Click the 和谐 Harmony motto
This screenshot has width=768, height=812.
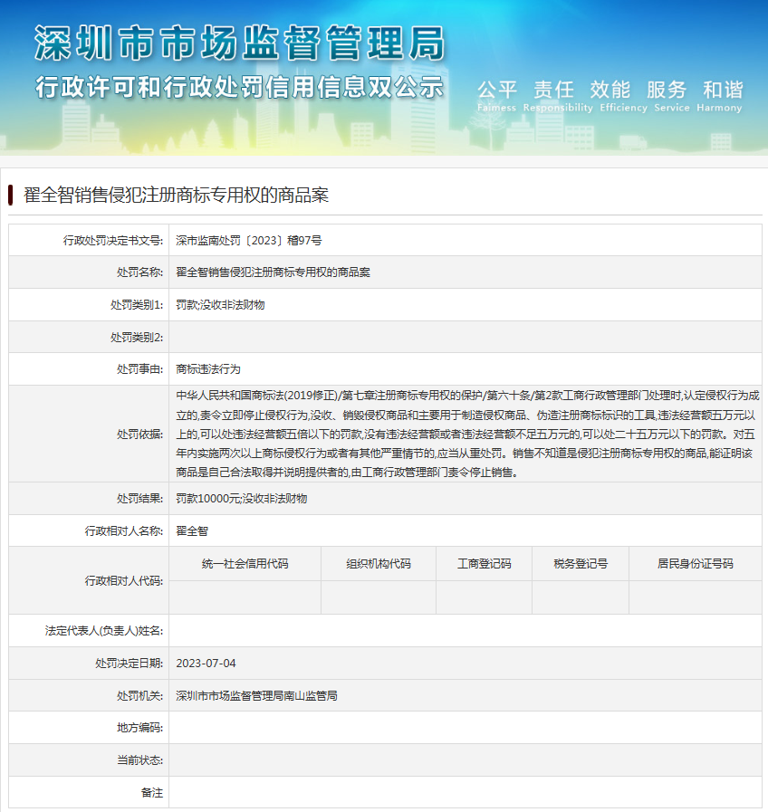pyautogui.click(x=719, y=96)
